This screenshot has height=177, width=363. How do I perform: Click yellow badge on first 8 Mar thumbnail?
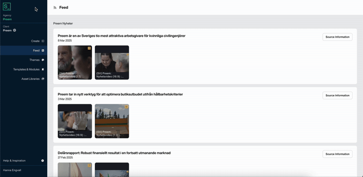[89, 48]
